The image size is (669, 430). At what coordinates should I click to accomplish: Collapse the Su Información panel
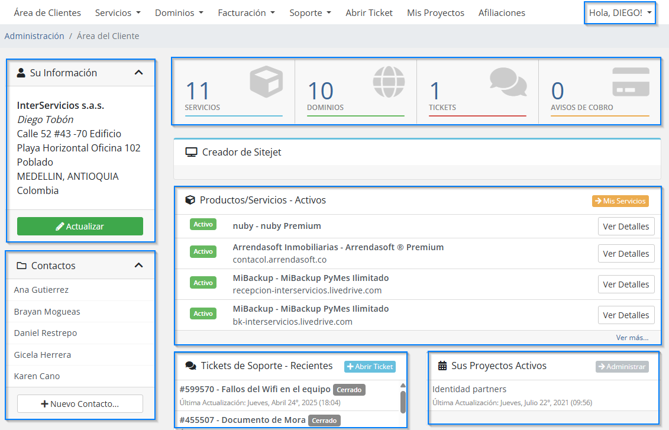point(138,73)
